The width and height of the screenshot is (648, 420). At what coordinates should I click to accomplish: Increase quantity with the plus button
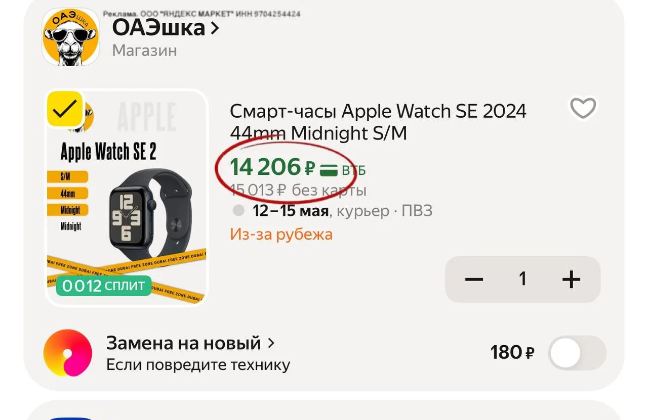click(x=571, y=279)
